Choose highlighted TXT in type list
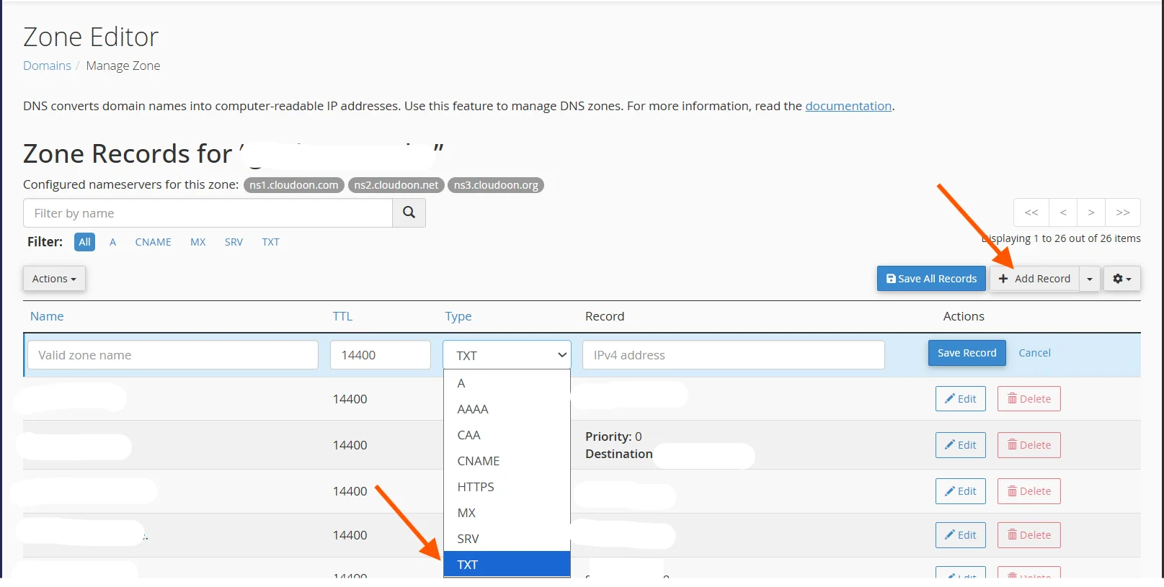The height and width of the screenshot is (587, 1164). 507,565
